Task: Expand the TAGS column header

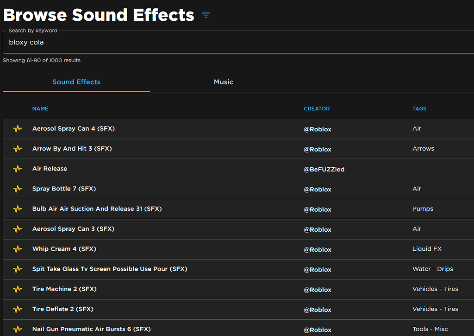Action: pos(419,108)
